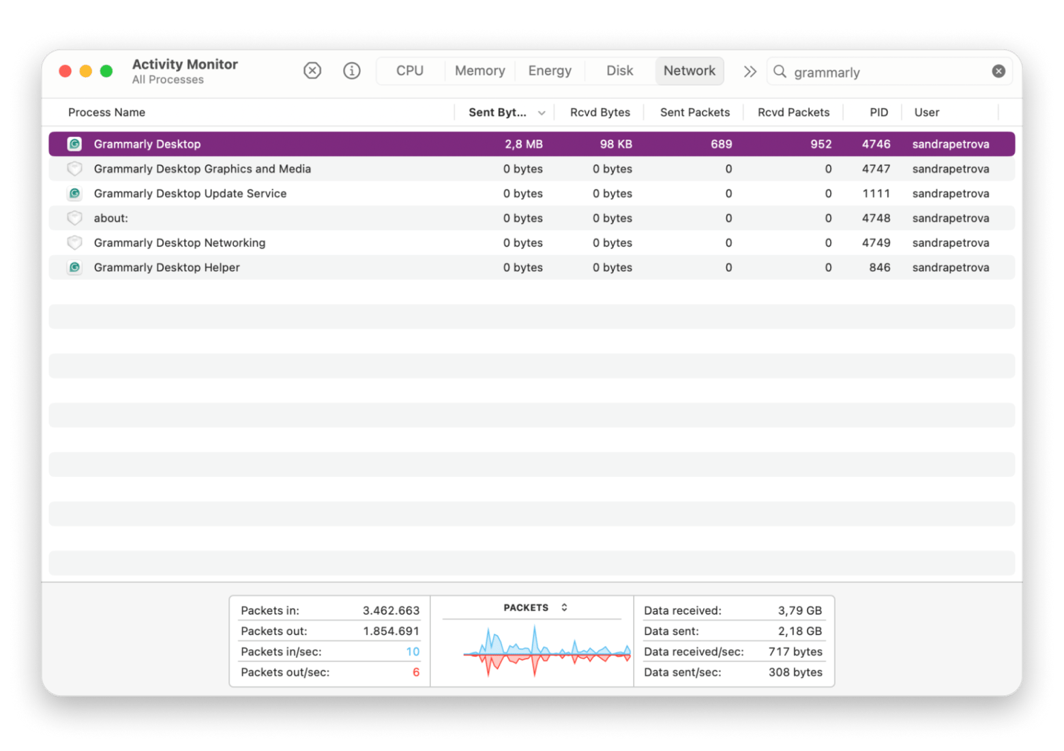Viewport: 1064px width, 751px height.
Task: Open the PACKETS graph type selector
Action: (535, 607)
